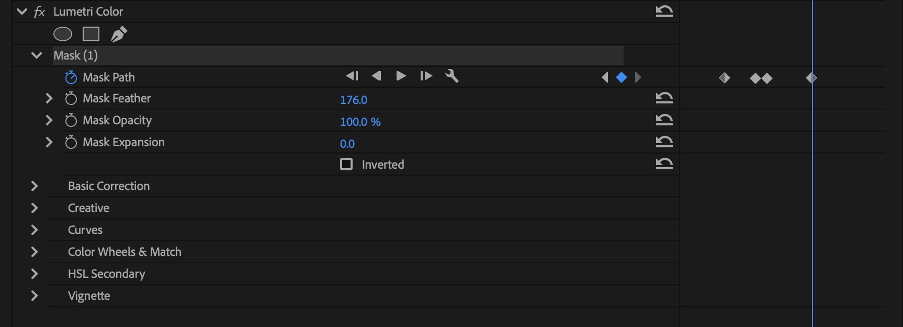Toggle Mask Feather animation stopwatch
Screen dimensions: 903x327
(71, 99)
